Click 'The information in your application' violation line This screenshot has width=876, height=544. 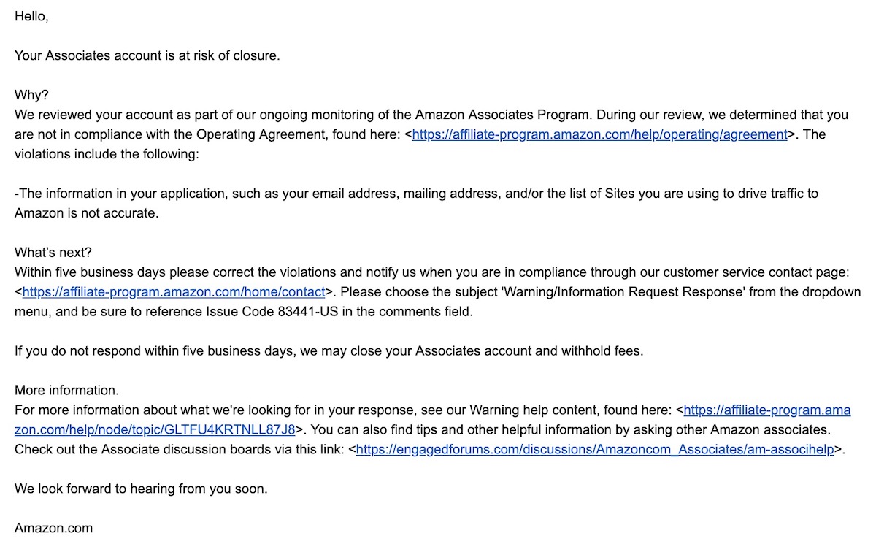(416, 194)
